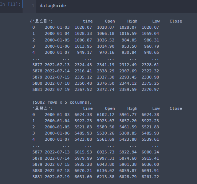197x184 pixels.
Task: Click the '[5882 rows x 5 columns],' text
Action: click(x=62, y=102)
